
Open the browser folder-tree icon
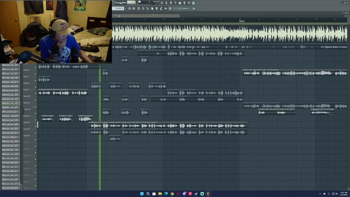[x=148, y=8]
